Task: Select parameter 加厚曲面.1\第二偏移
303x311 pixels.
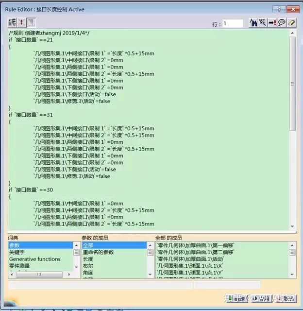Action: (195, 252)
